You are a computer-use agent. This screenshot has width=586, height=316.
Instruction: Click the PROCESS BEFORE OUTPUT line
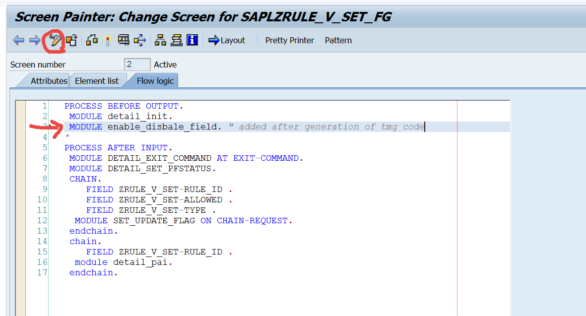(x=124, y=106)
